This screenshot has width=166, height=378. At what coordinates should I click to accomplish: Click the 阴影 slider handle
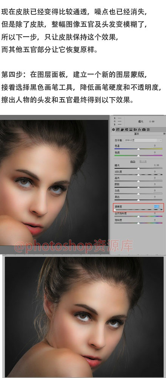(x=138, y=187)
